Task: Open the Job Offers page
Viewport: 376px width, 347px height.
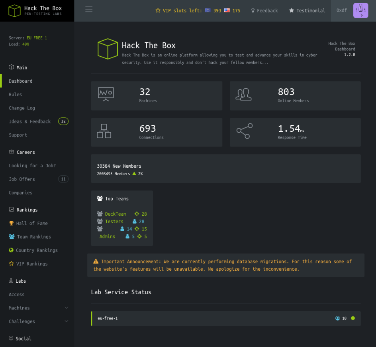Action: [22, 179]
